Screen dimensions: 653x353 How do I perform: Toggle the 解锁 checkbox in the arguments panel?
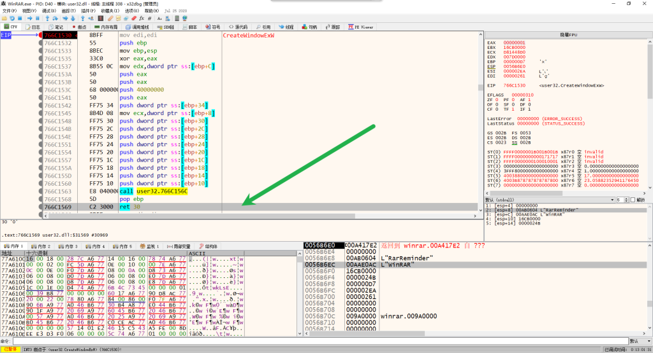[x=634, y=200]
